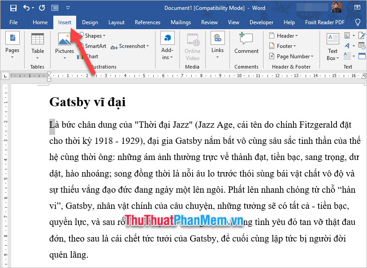This screenshot has width=367, height=268.
Task: Switch to the Design tab
Action: 90,22
